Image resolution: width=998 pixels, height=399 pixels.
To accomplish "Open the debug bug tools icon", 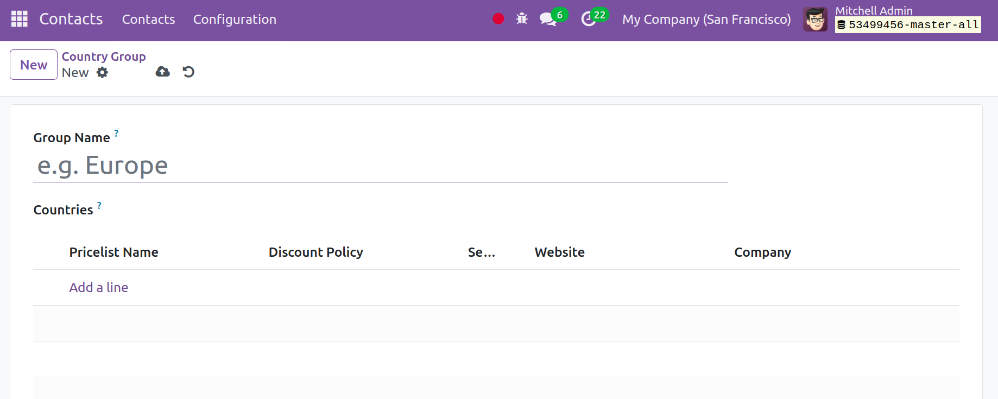I will pyautogui.click(x=522, y=19).
